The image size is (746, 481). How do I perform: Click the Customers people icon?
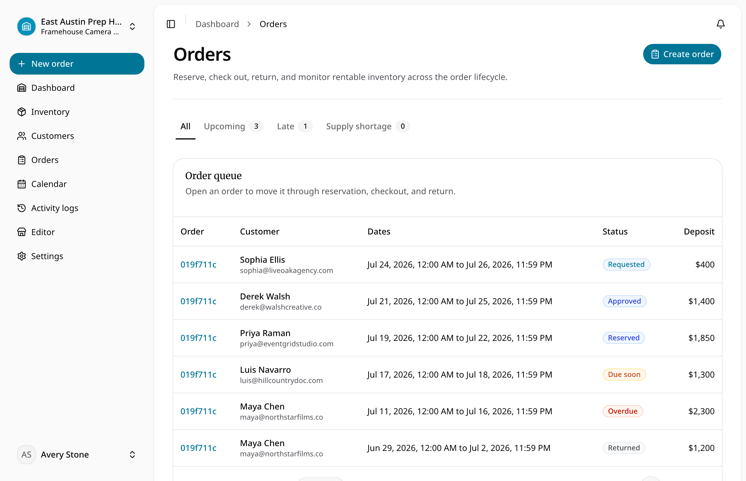[22, 136]
